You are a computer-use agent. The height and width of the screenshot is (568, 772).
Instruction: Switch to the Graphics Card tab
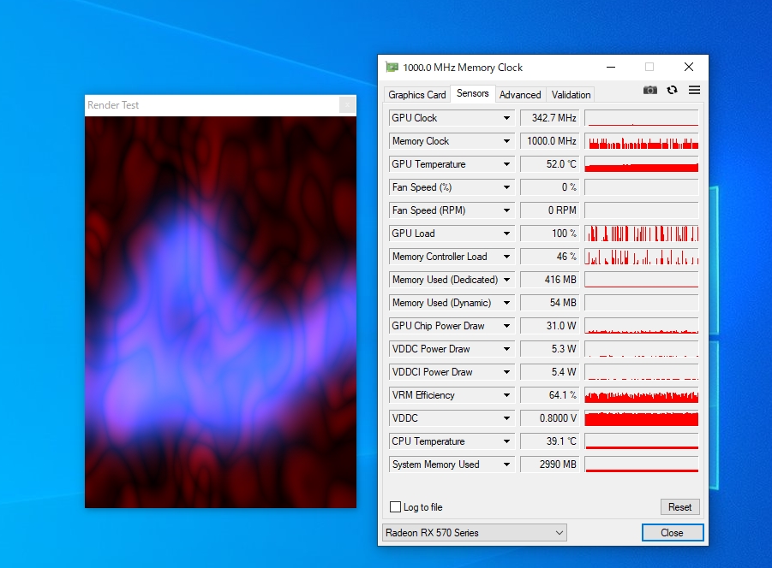click(x=417, y=95)
